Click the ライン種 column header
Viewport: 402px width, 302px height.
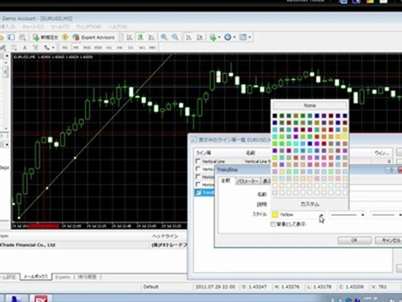[x=204, y=153]
